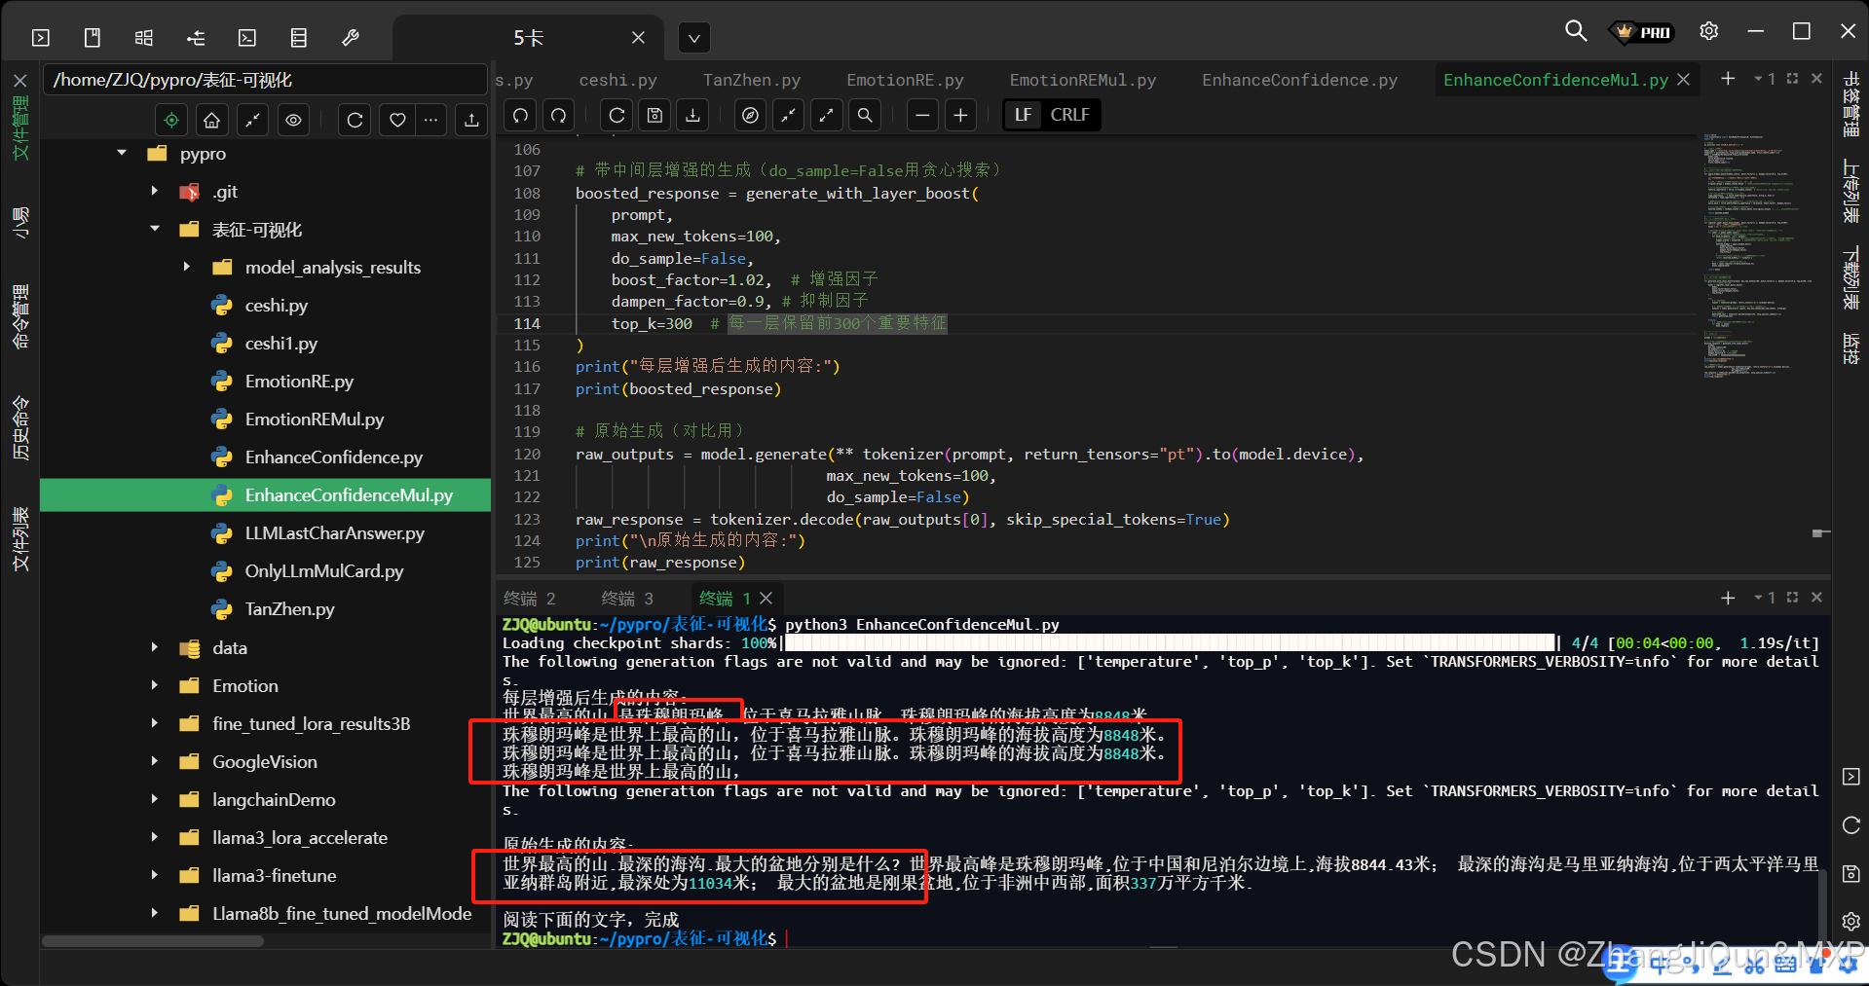Click the heart favorites icon in file panel
This screenshot has width=1869, height=986.
pos(397,120)
